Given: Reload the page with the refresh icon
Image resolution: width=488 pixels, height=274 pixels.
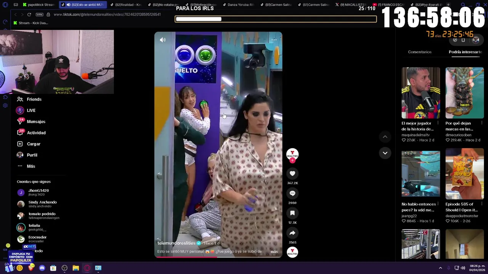Looking at the screenshot, I should pos(29,14).
